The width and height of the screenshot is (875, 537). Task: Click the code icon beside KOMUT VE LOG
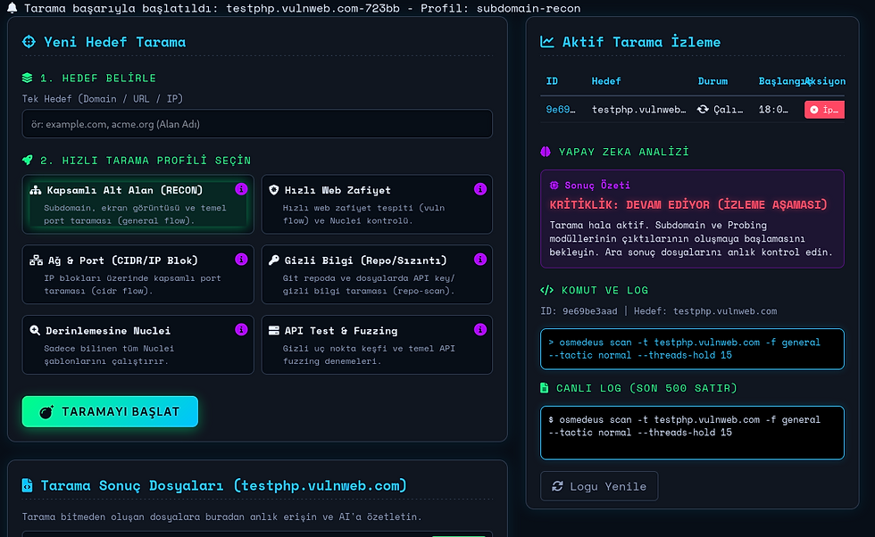(546, 290)
